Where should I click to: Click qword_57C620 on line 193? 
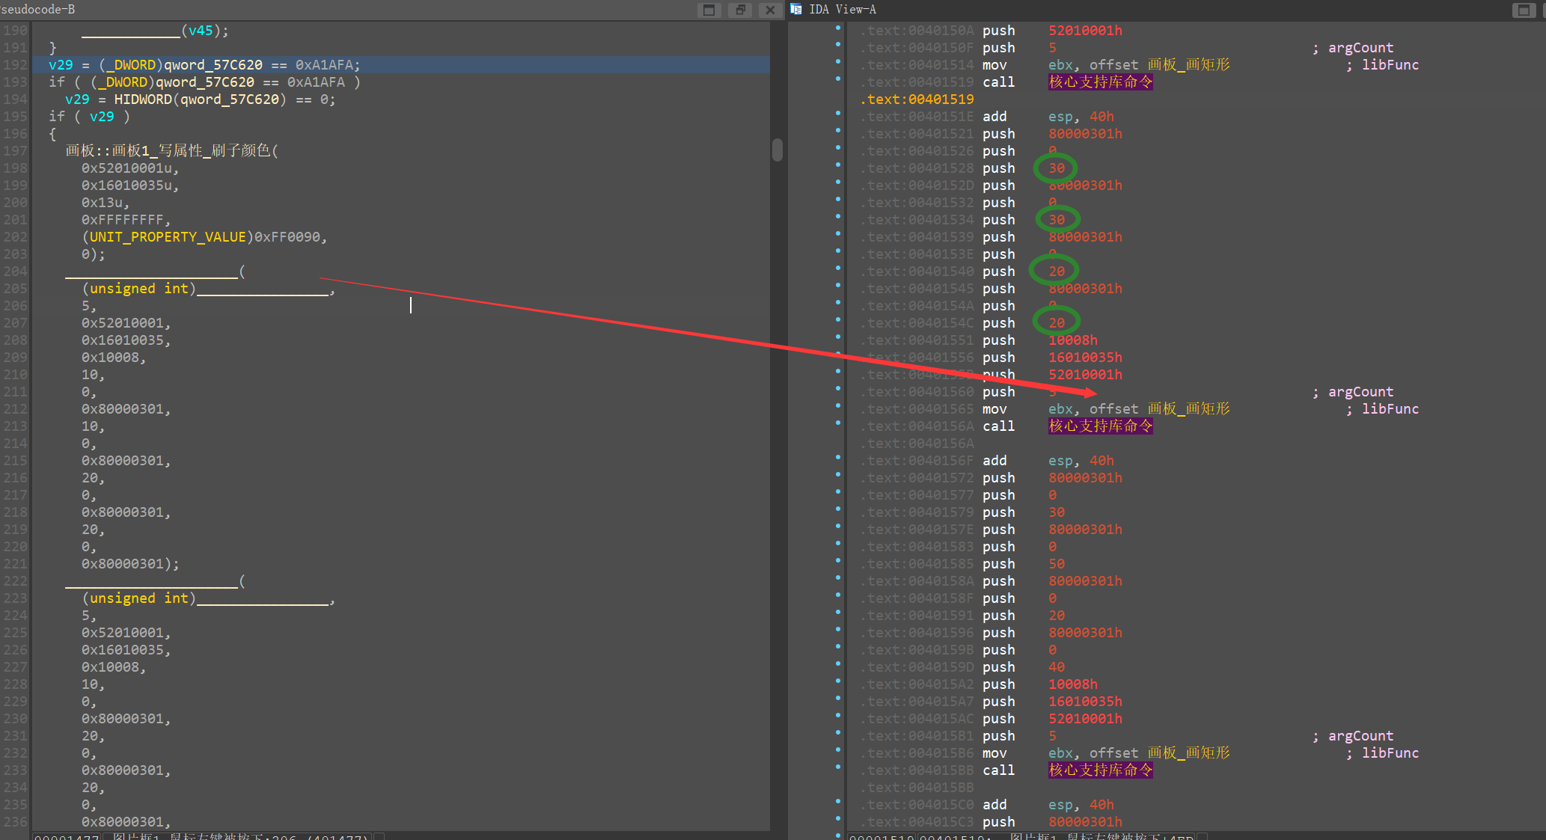click(204, 82)
